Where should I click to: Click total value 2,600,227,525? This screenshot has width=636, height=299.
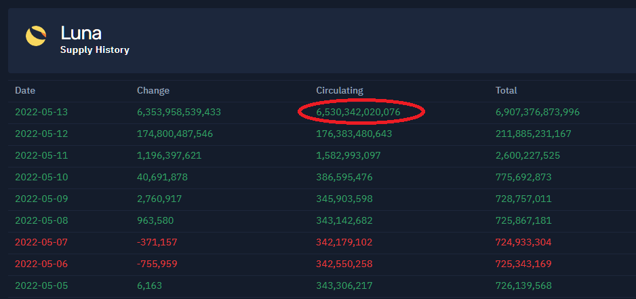coord(528,155)
